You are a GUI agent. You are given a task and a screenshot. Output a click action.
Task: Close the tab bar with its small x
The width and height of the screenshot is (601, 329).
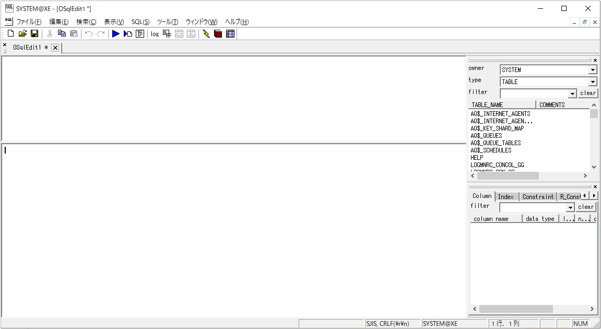pyautogui.click(x=5, y=45)
